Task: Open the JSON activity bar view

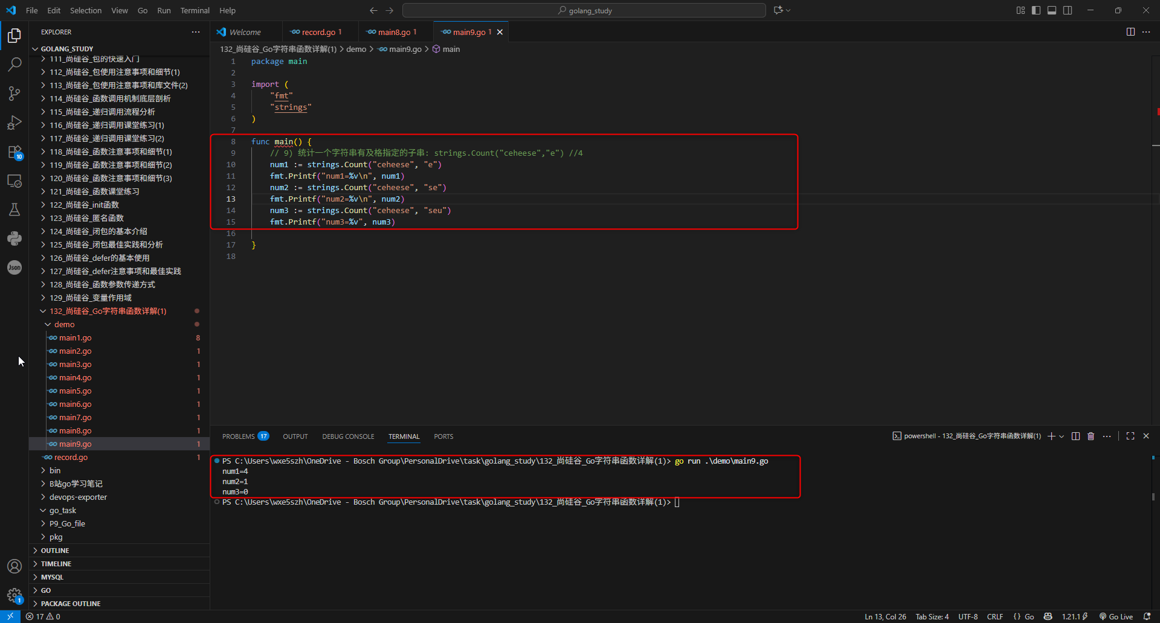Action: pyautogui.click(x=14, y=267)
